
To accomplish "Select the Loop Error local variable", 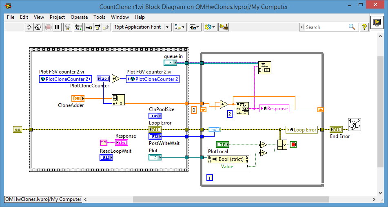I will click(x=302, y=129).
